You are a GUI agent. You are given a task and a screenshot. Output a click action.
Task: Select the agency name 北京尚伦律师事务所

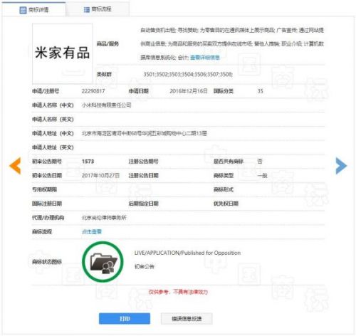[104, 218]
